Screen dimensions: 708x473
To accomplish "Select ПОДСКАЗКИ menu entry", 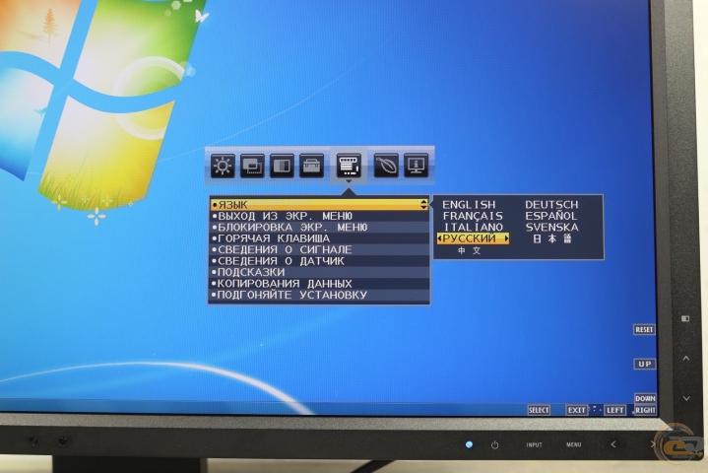I will [319, 272].
